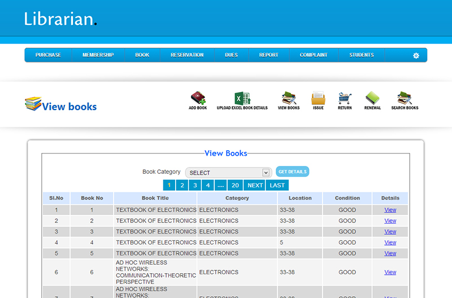This screenshot has height=298, width=452.
Task: Click the Search Books icon
Action: point(405,98)
